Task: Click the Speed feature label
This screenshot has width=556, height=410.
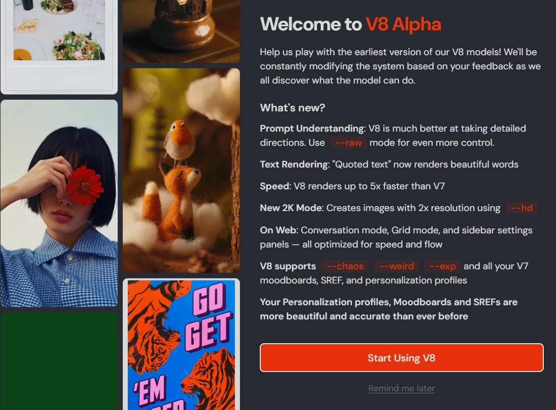Action: [275, 186]
